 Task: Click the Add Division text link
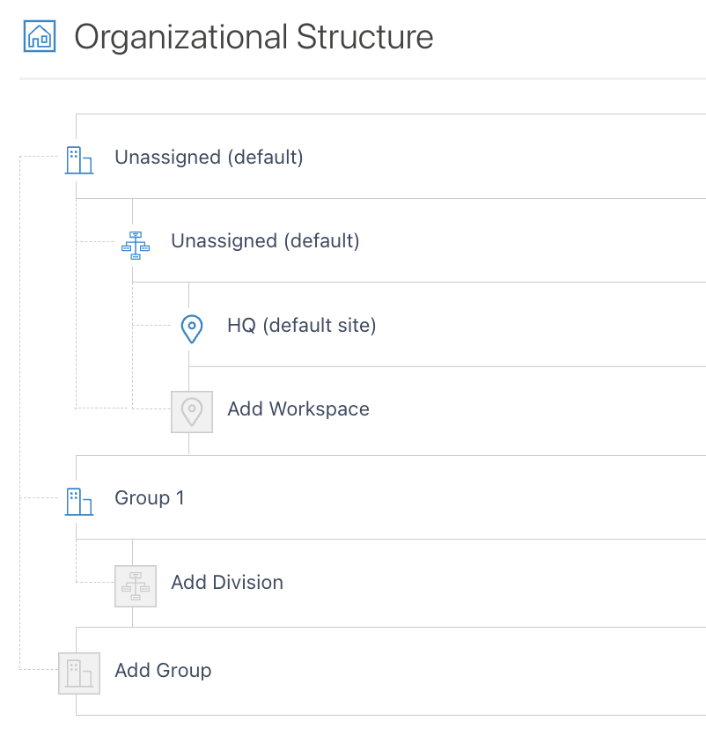pyautogui.click(x=227, y=583)
